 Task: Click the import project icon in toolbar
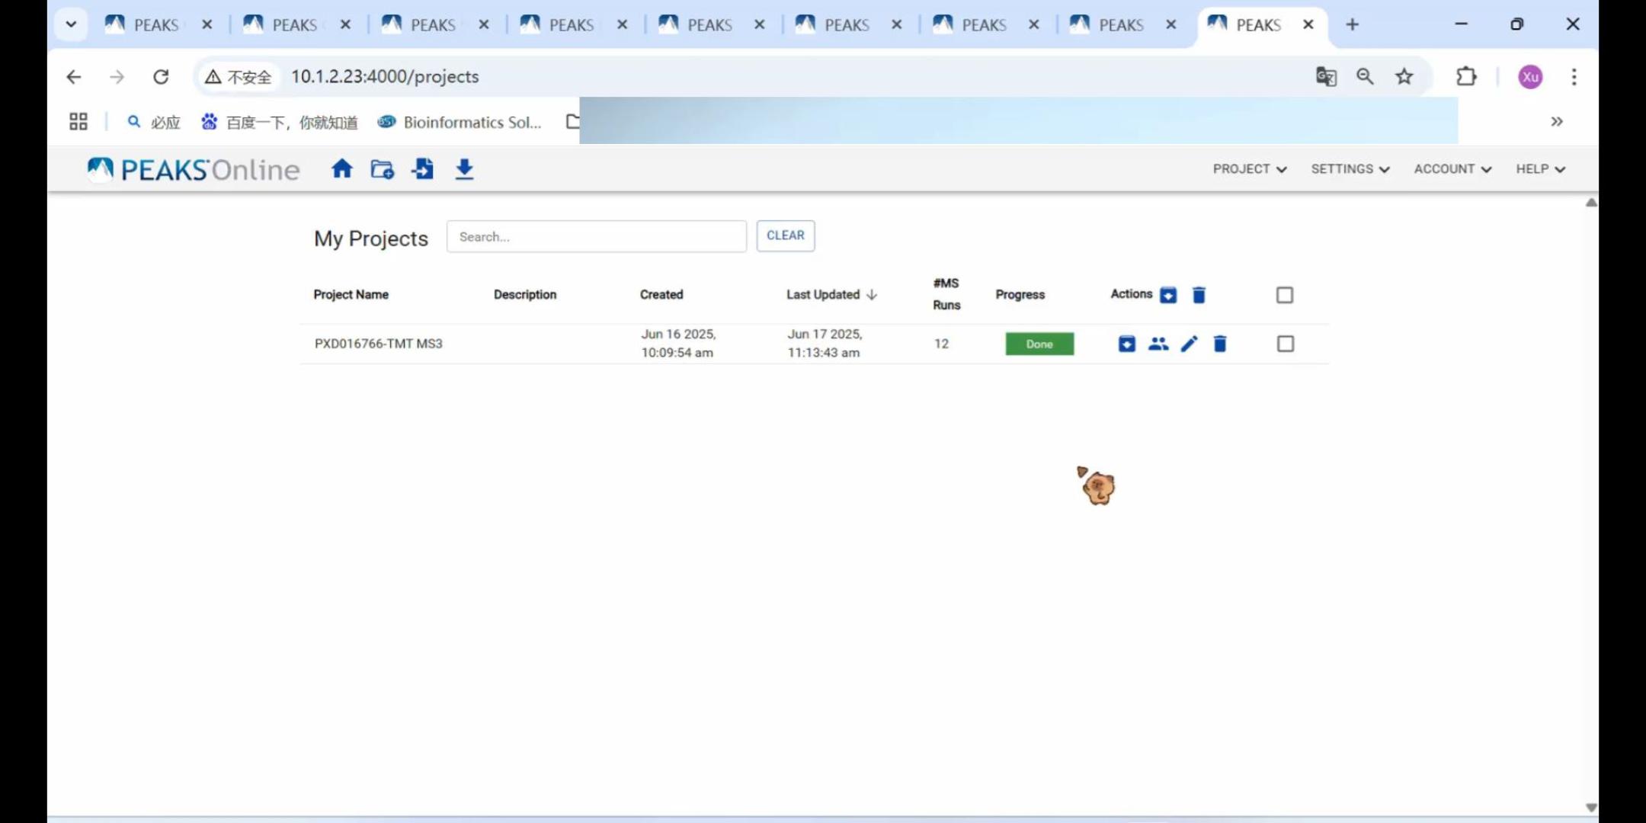click(423, 169)
